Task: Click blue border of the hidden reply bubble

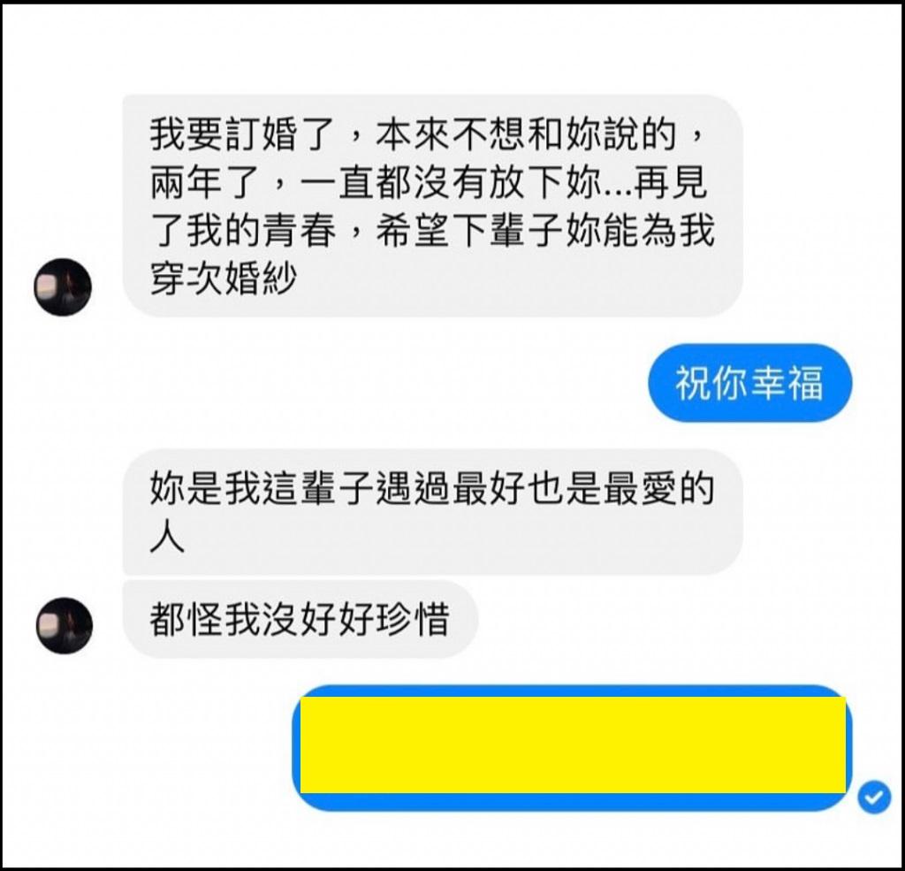Action: tap(573, 691)
